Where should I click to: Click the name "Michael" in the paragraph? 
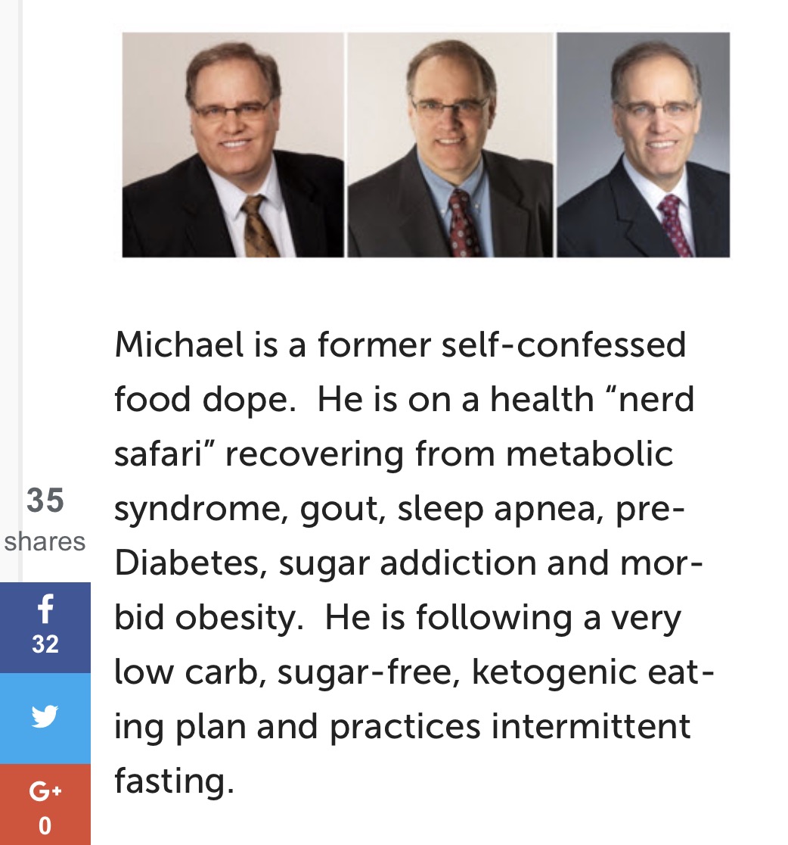click(179, 345)
